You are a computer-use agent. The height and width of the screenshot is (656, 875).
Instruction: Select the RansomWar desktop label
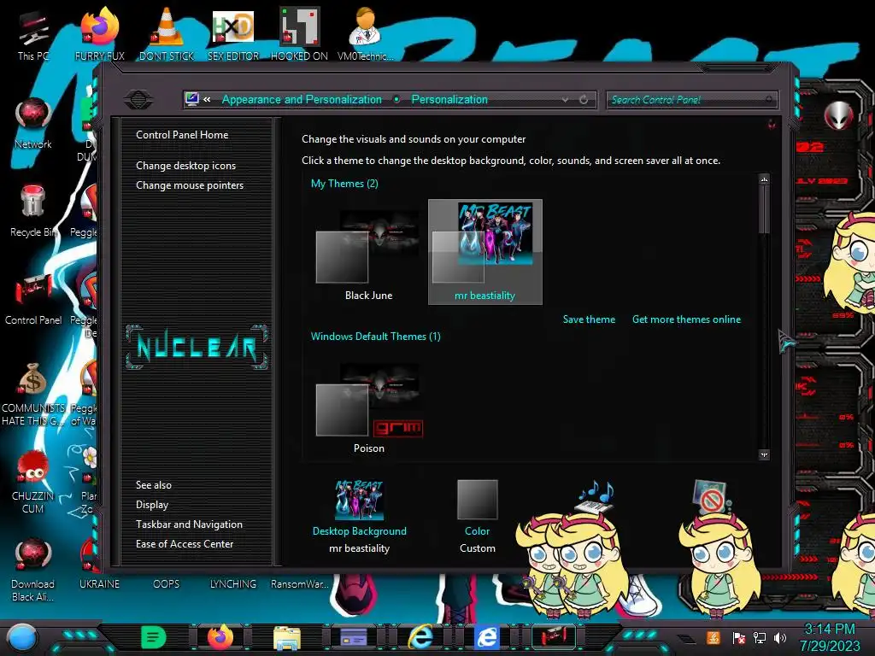click(x=300, y=584)
